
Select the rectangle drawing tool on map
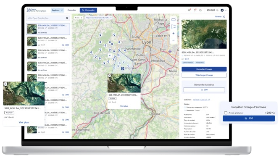point(173,20)
